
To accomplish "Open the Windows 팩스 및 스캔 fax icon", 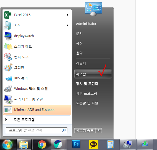I will (x=8, y=89).
